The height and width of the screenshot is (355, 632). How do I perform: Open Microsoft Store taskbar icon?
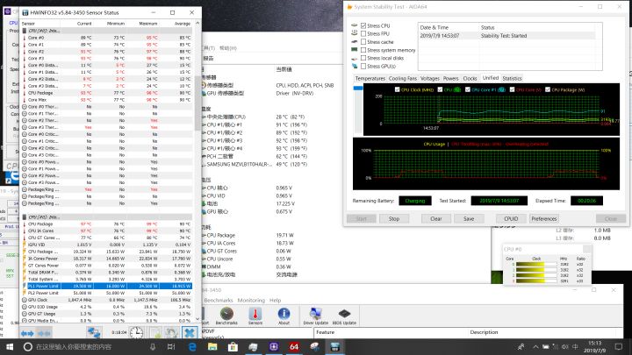233,346
